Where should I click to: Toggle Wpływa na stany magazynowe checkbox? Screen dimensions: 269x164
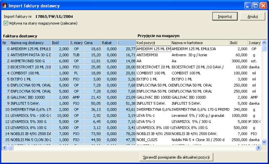[6, 23]
